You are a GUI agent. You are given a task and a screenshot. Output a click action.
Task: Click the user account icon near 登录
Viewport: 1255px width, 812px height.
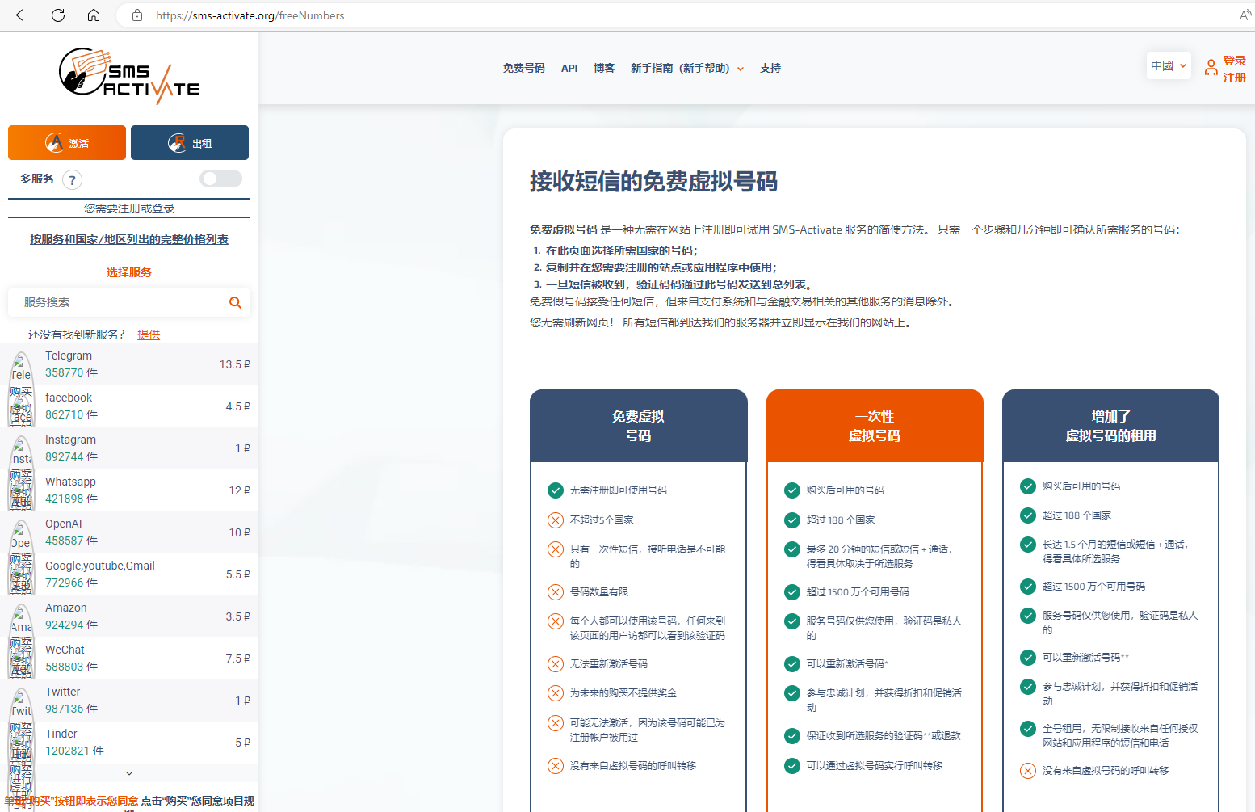tap(1211, 69)
